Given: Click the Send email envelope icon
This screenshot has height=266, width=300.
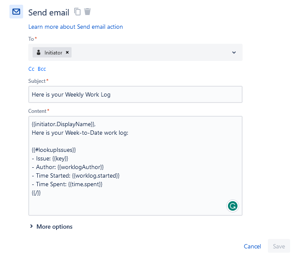Looking at the screenshot, I should [x=16, y=12].
